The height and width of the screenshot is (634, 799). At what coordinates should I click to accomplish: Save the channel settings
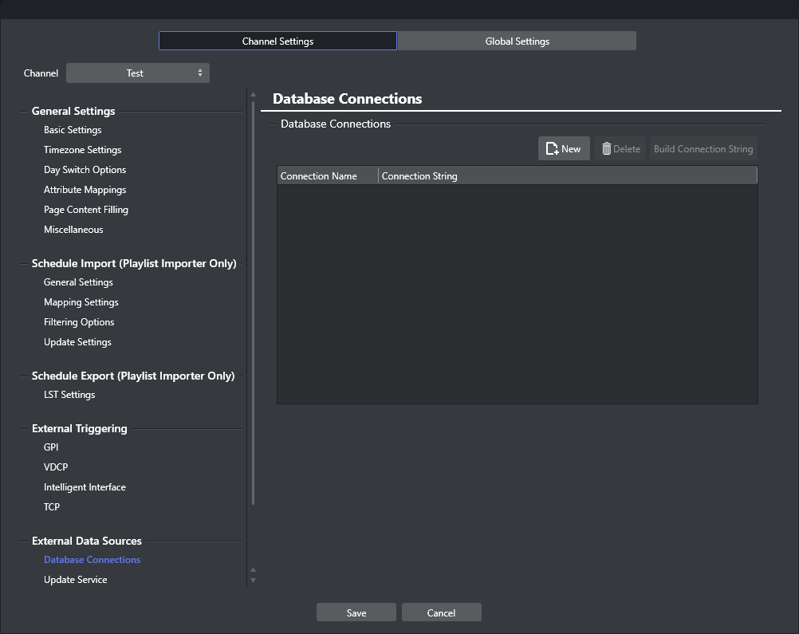coord(356,612)
